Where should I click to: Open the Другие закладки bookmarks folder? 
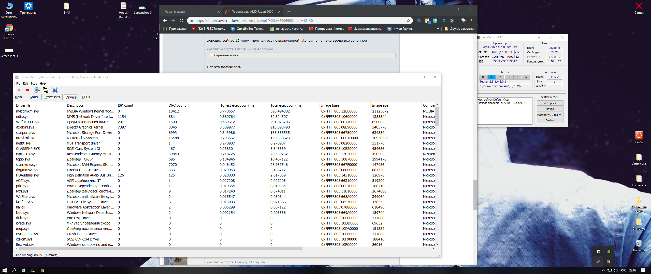click(x=459, y=29)
